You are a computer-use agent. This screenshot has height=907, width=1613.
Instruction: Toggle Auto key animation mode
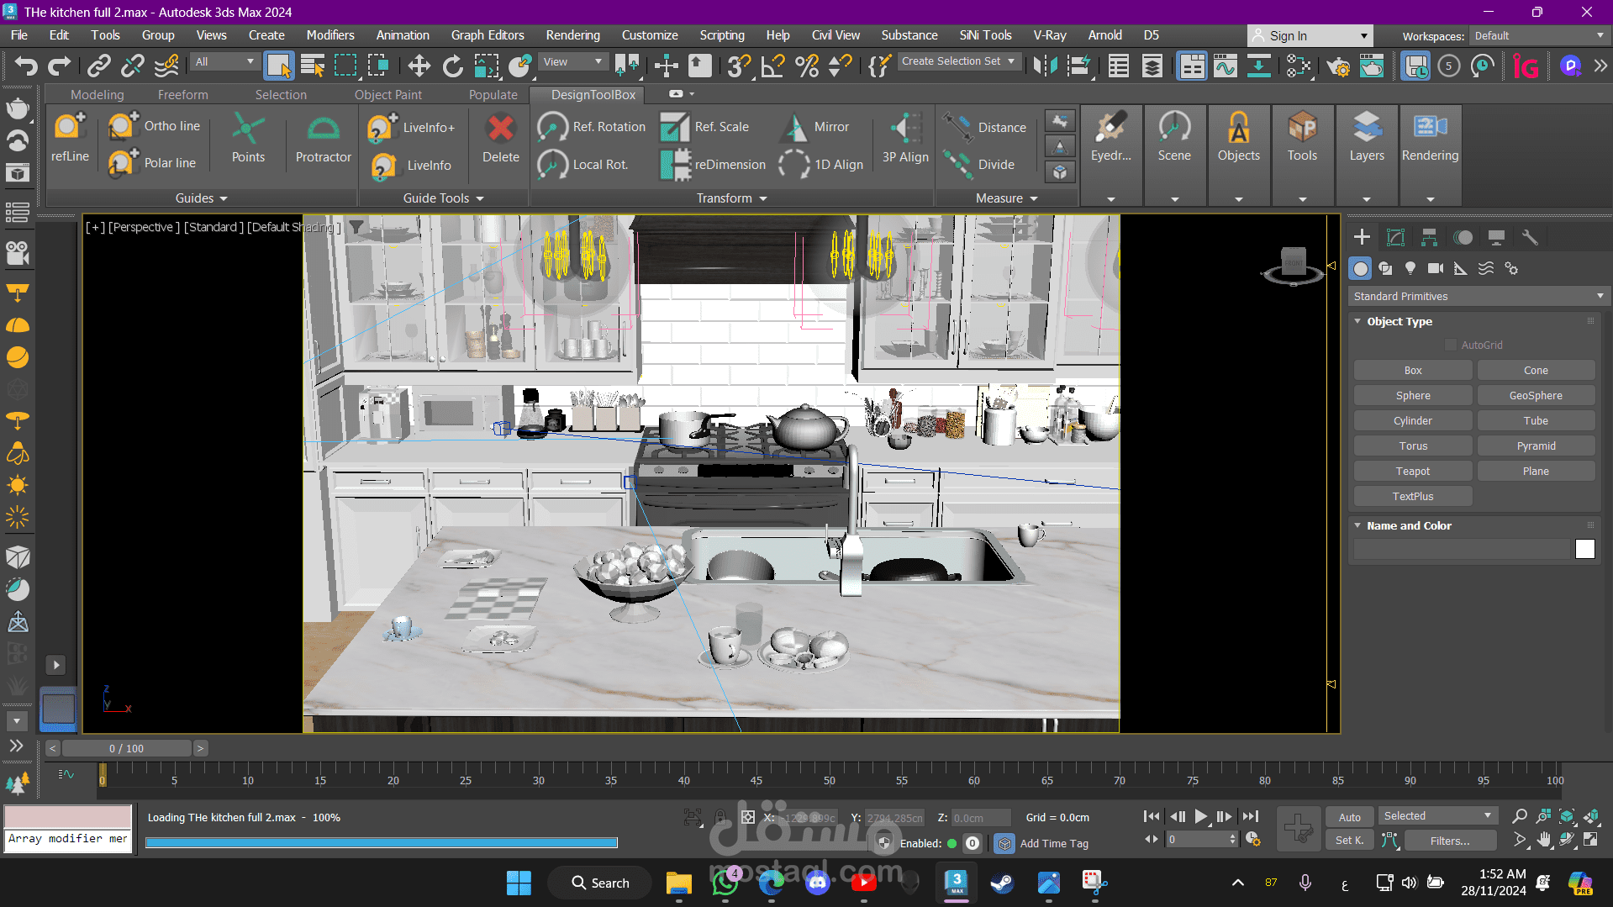(1349, 817)
